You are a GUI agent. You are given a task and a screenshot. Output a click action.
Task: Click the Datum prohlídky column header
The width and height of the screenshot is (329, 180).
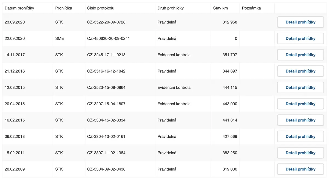pyautogui.click(x=19, y=8)
